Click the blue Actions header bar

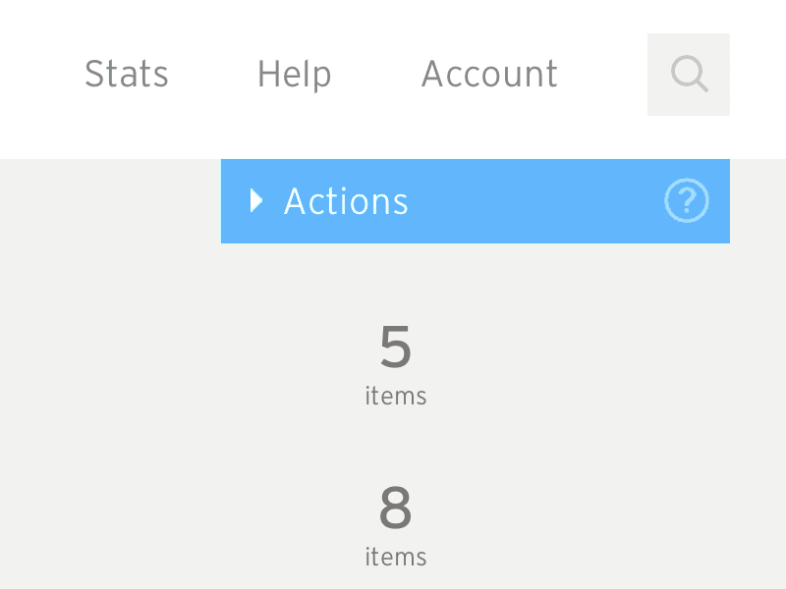coord(476,201)
